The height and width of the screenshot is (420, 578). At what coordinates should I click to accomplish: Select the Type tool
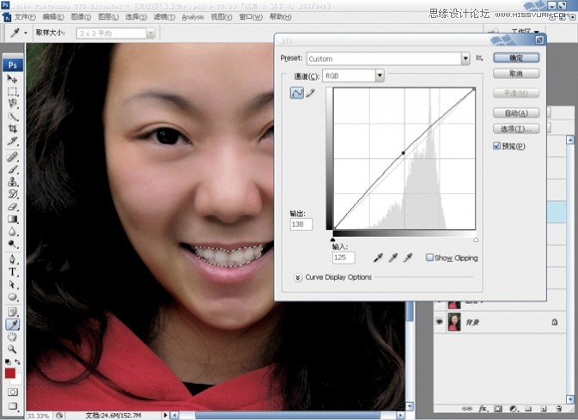click(12, 272)
